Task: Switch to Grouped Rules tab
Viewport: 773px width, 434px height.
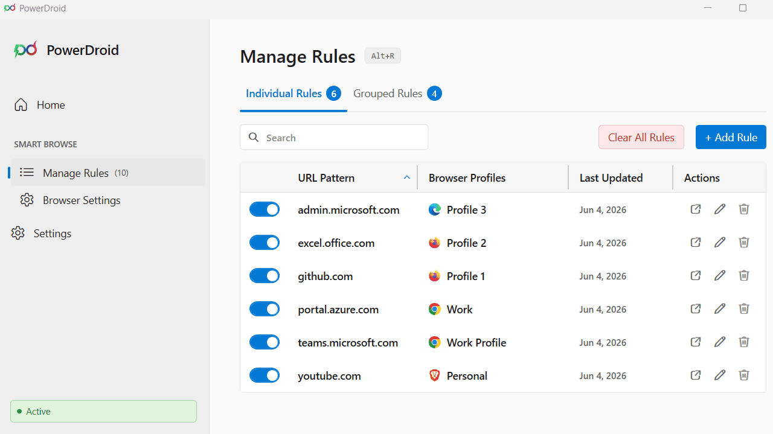Action: pos(397,94)
